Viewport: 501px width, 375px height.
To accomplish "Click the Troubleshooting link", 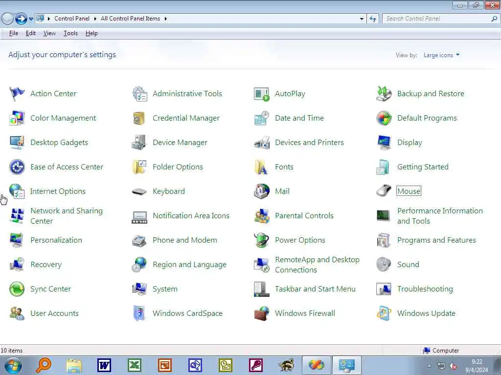I will (425, 289).
